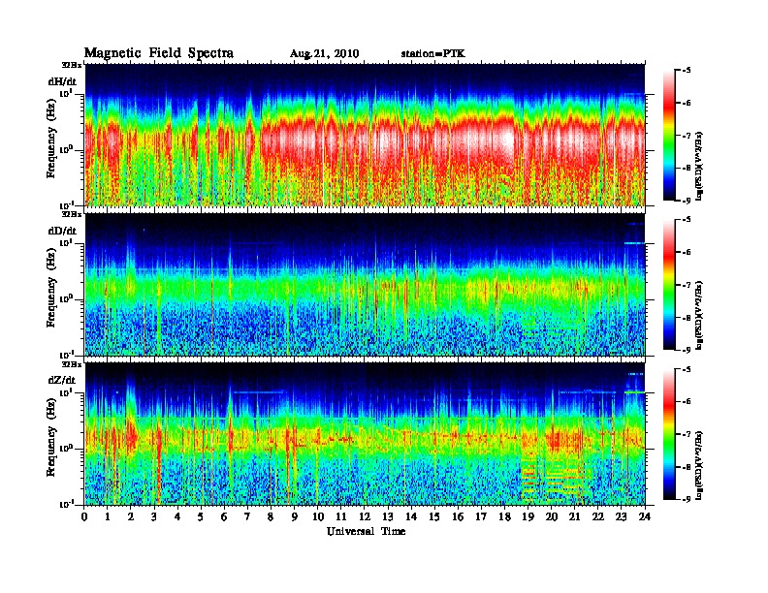
Task: Open the dZ/dt spectrogram plot
Action: click(x=365, y=434)
